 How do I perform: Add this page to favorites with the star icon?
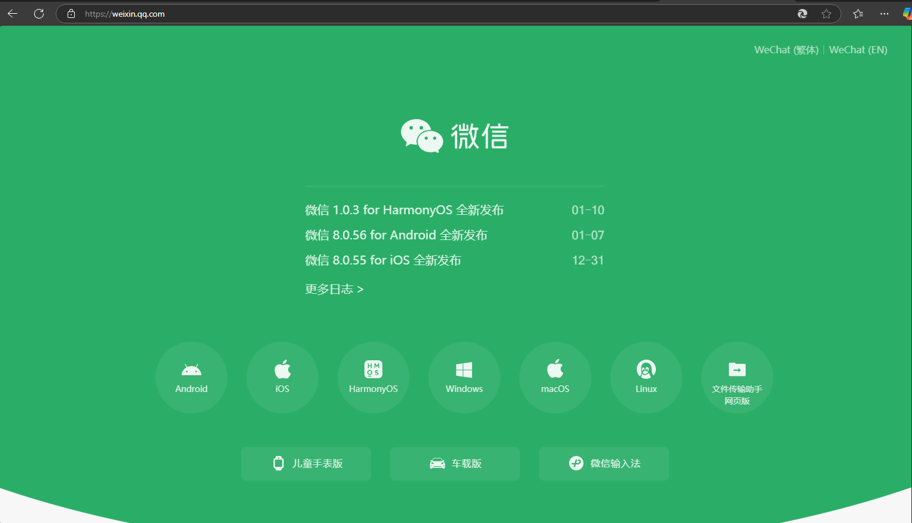pos(826,14)
